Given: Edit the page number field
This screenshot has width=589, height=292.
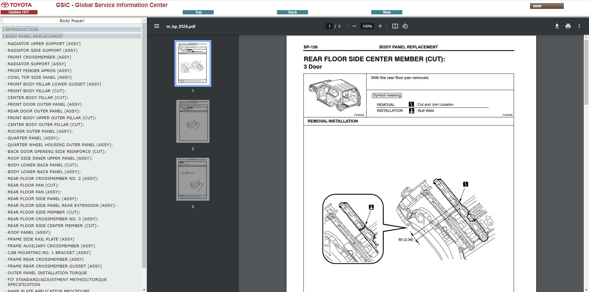Looking at the screenshot, I should pos(330,26).
